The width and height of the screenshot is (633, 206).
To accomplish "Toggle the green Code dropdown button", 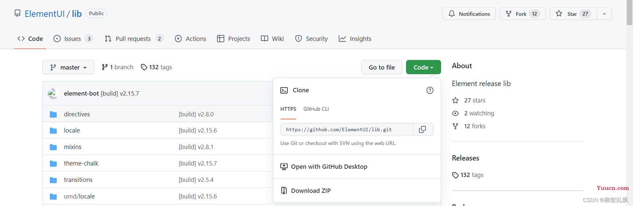I will point(424,67).
